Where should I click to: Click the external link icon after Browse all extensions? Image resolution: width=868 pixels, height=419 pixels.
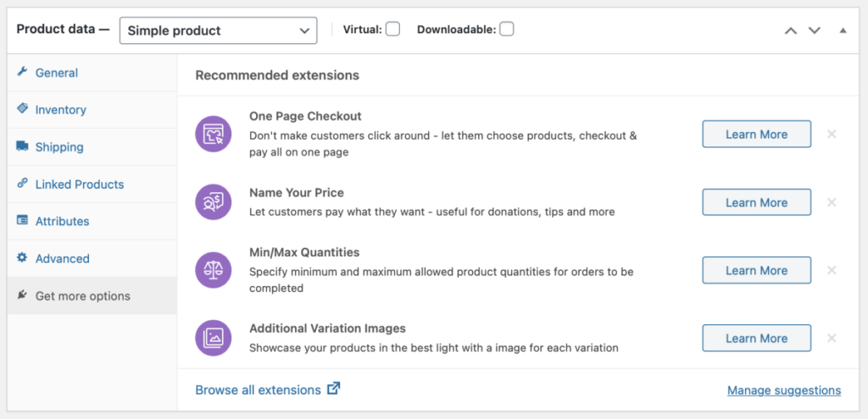pyautogui.click(x=333, y=389)
